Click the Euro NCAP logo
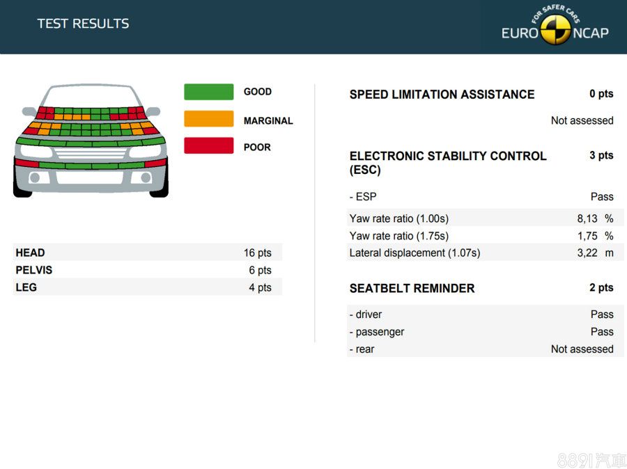 click(x=555, y=28)
